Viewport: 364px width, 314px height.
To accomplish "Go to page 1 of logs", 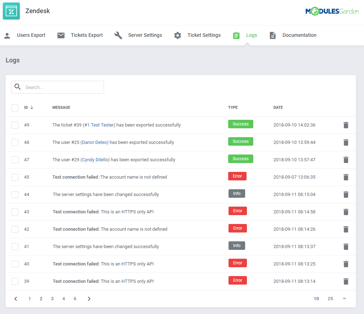I will click(x=30, y=299).
